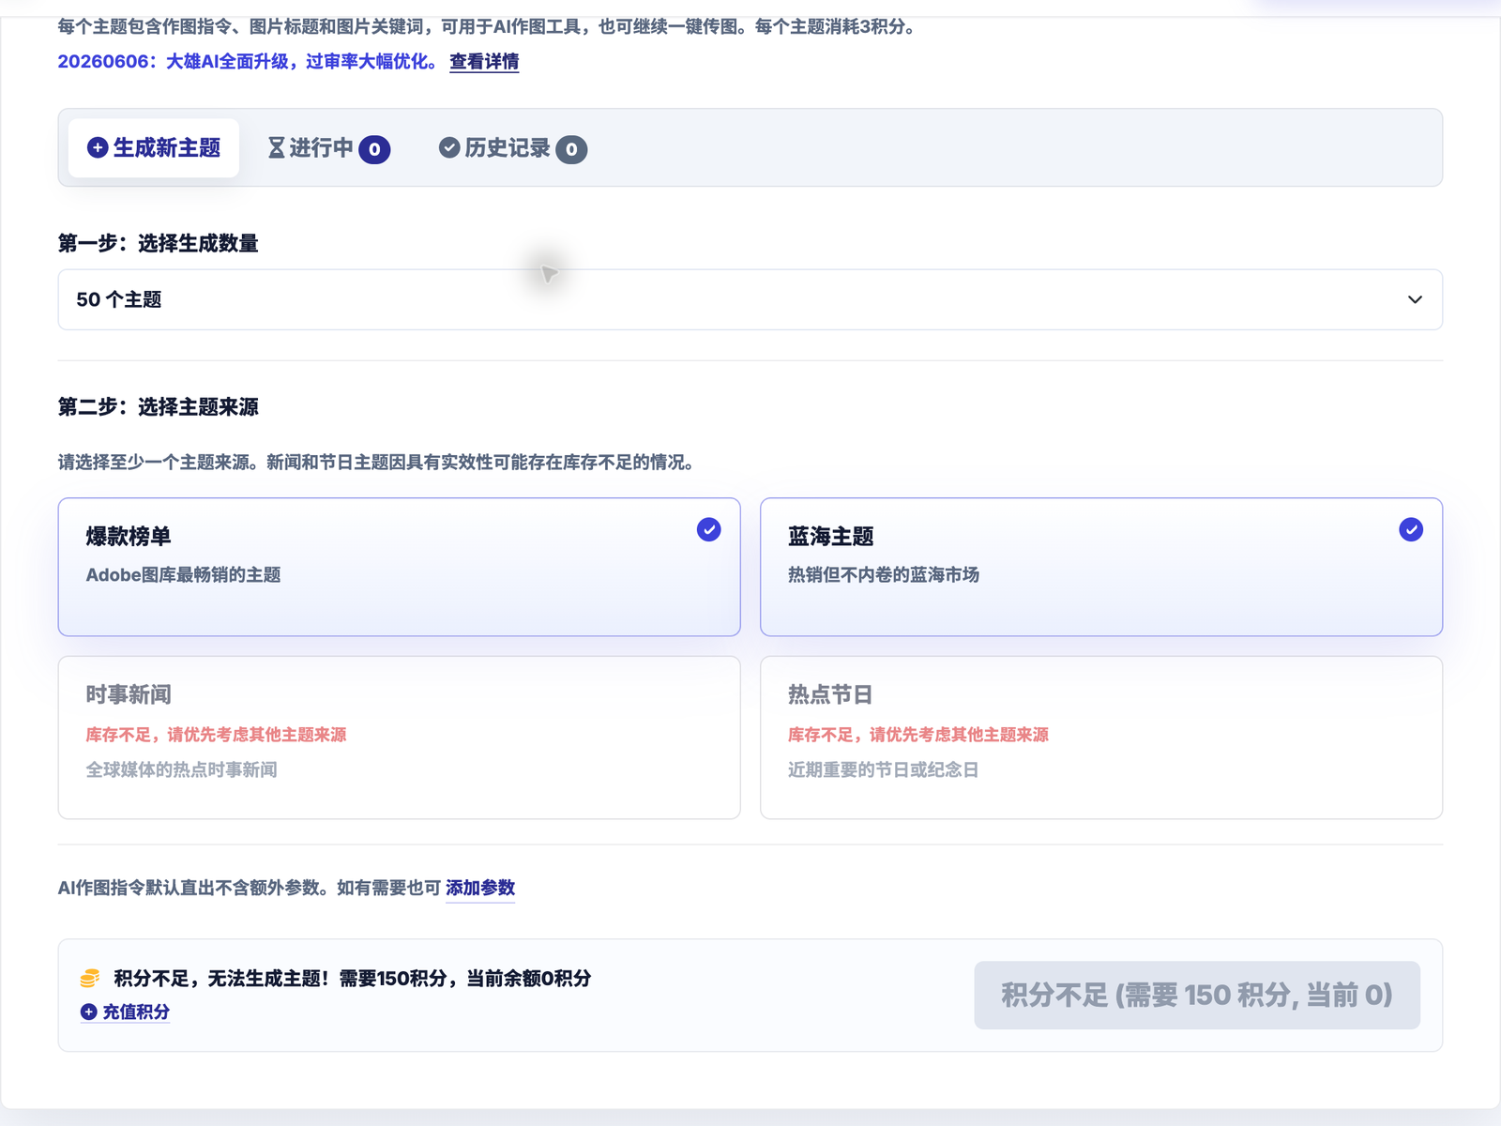The height and width of the screenshot is (1126, 1501).
Task: Open the 50 个主题 quantity dropdown
Action: pyautogui.click(x=750, y=299)
